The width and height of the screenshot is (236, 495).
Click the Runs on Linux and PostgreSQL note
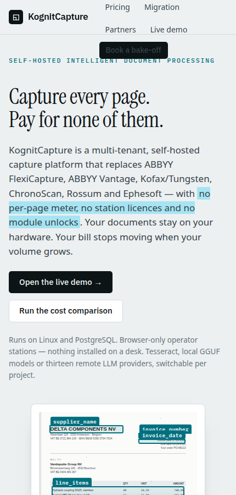115,358
